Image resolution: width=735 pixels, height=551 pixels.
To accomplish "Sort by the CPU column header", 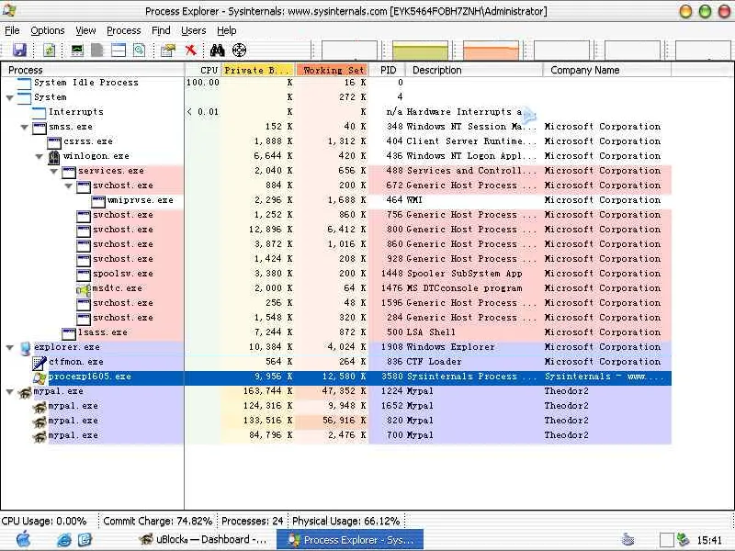I will tap(203, 70).
